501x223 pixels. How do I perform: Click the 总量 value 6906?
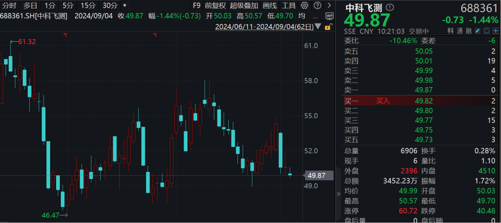tap(409, 151)
